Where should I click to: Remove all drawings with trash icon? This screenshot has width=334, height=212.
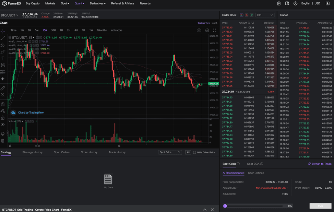pos(3,141)
